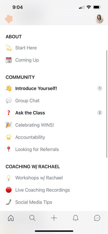This screenshot has height=234, width=108.
Task: Tap the Home icon in bottom bar
Action: 11,218
